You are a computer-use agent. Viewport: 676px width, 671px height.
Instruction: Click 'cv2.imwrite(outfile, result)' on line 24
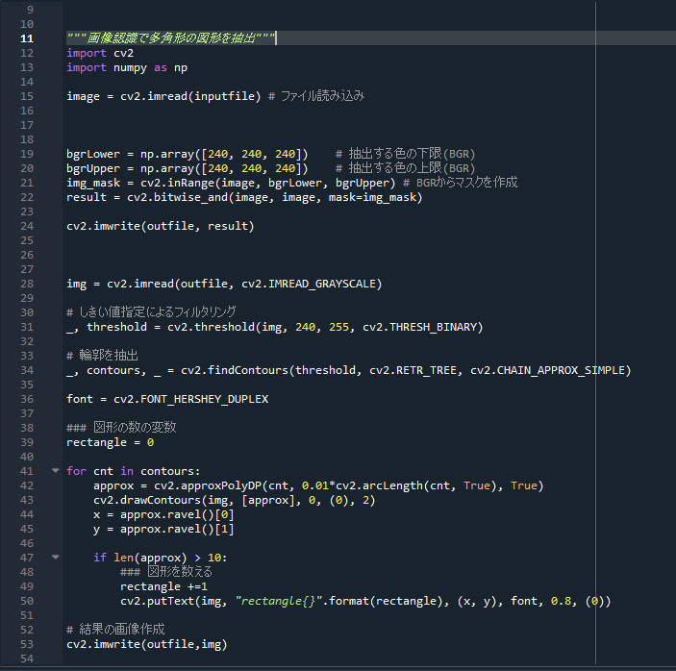coord(161,226)
